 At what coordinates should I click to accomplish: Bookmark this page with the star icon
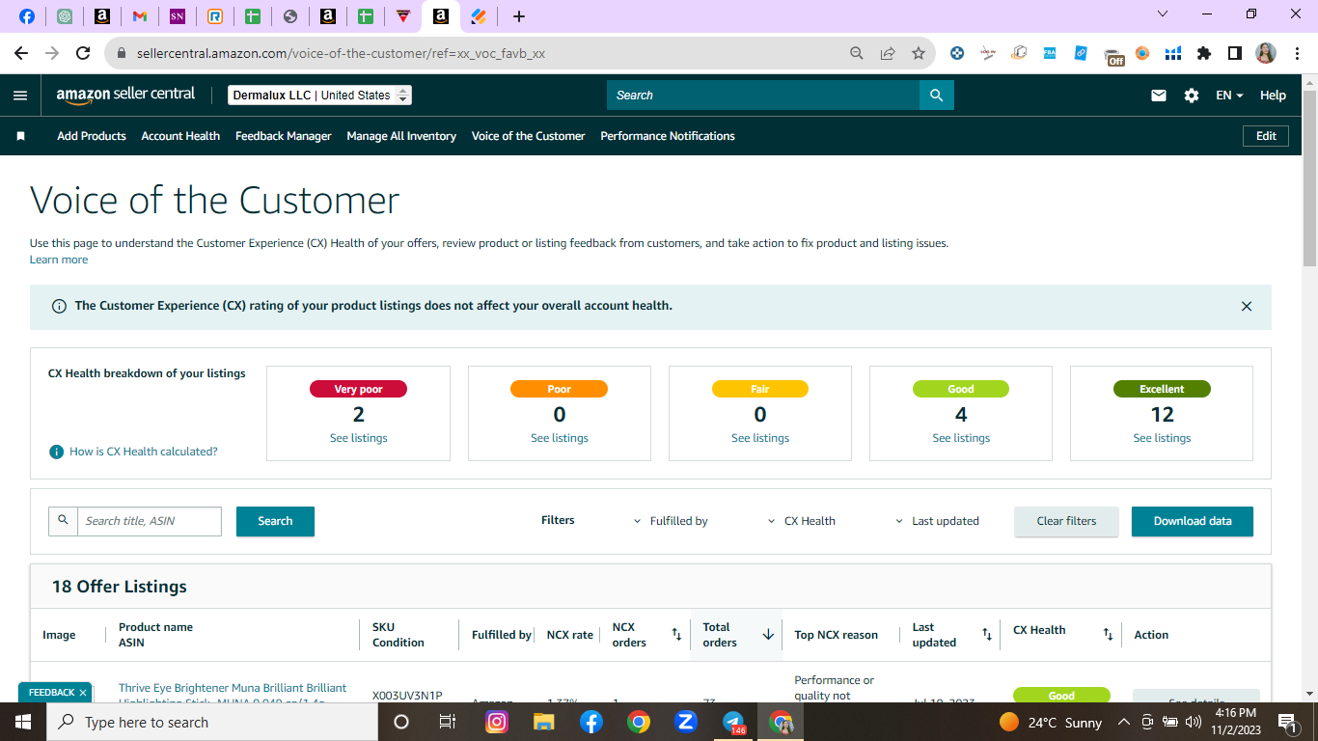pos(919,53)
